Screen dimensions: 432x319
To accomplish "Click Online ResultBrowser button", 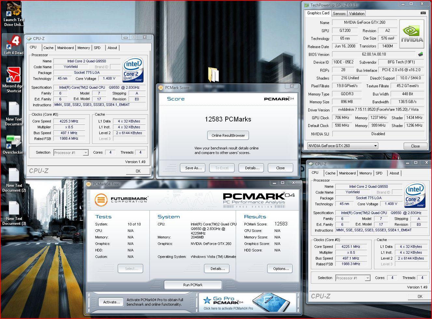I will click(x=228, y=135).
